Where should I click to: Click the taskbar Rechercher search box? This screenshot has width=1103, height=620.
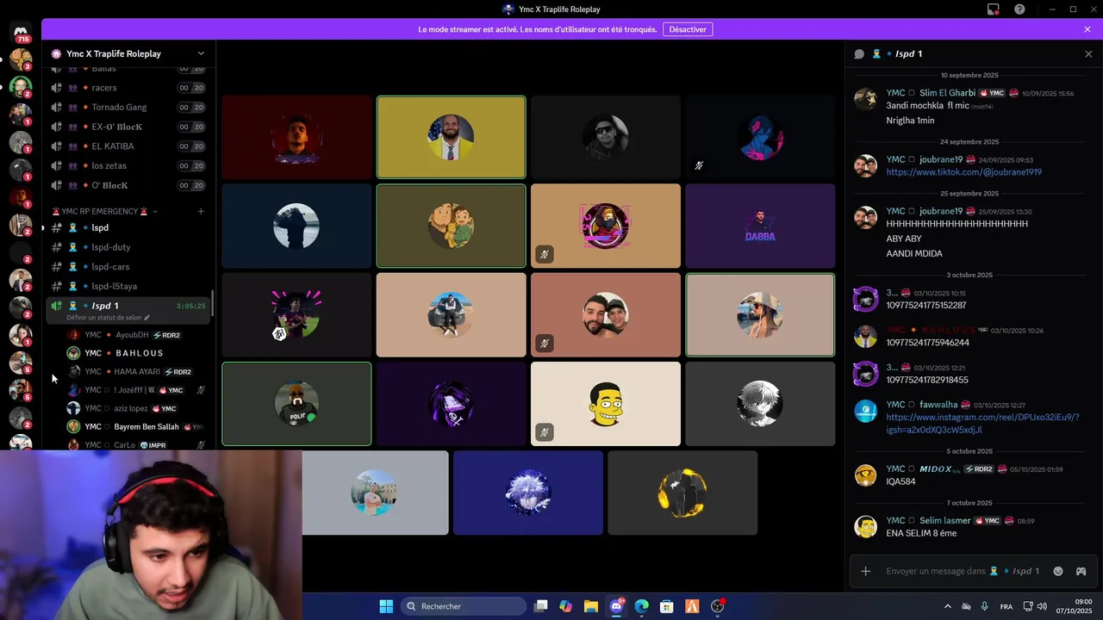coord(464,606)
